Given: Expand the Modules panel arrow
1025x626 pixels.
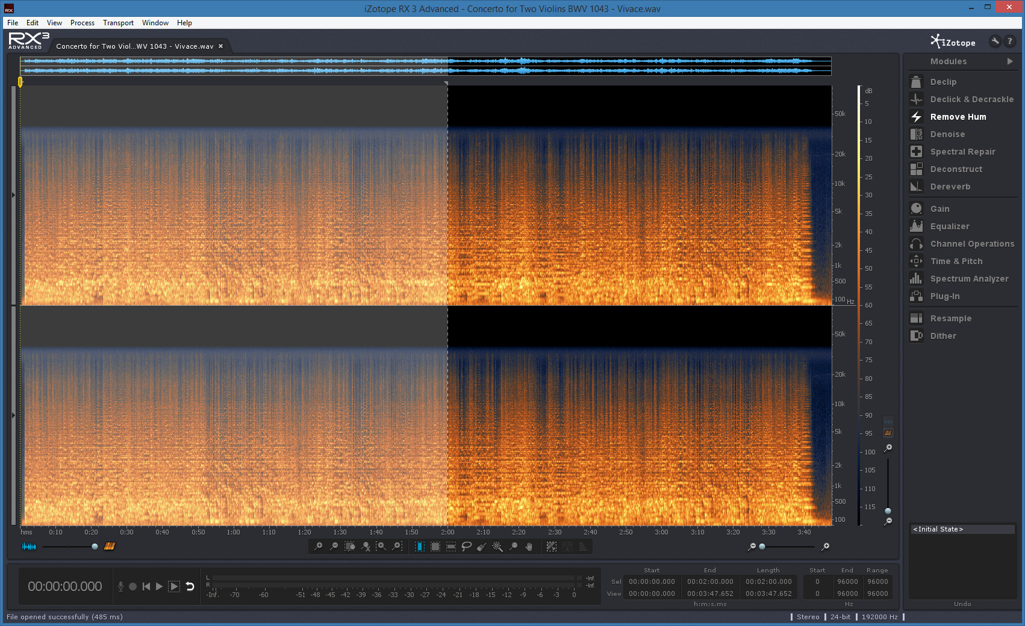Looking at the screenshot, I should [x=1010, y=61].
